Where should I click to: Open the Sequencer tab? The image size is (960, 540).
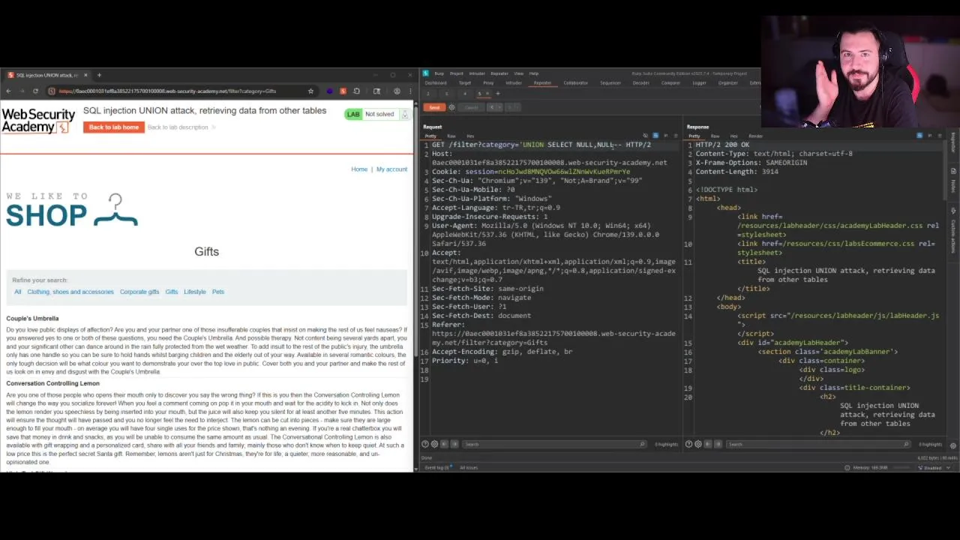click(610, 82)
